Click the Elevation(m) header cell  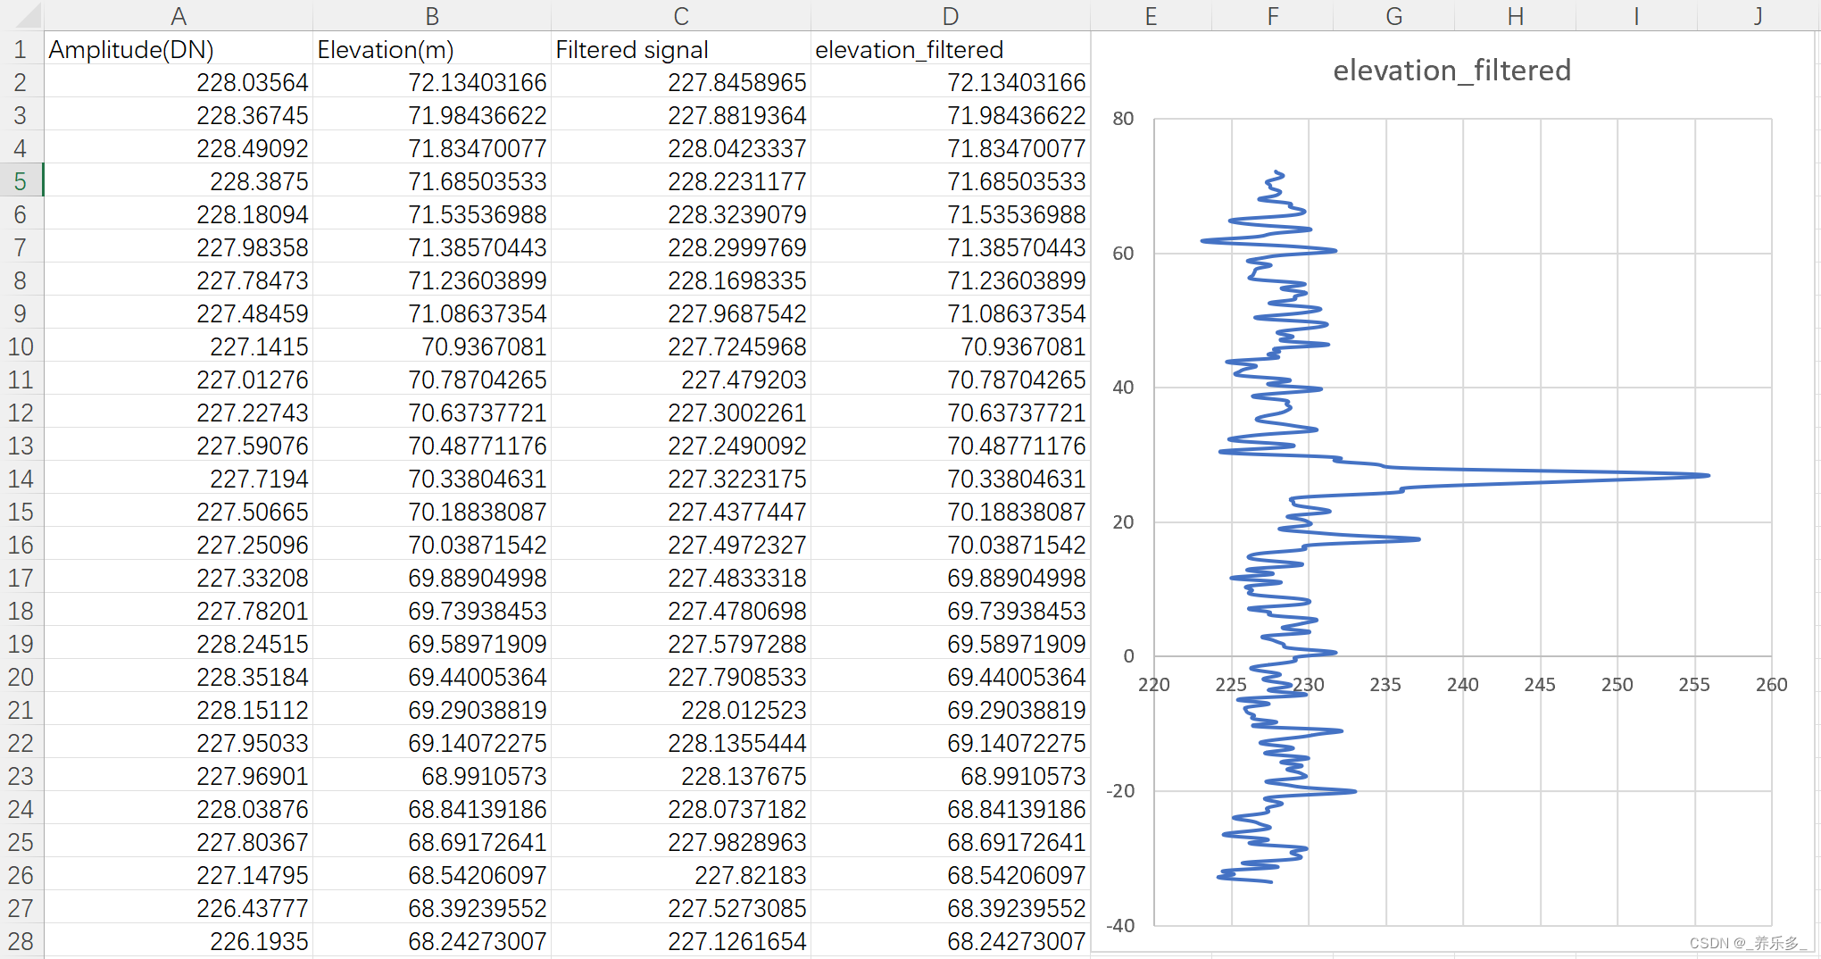(x=432, y=49)
